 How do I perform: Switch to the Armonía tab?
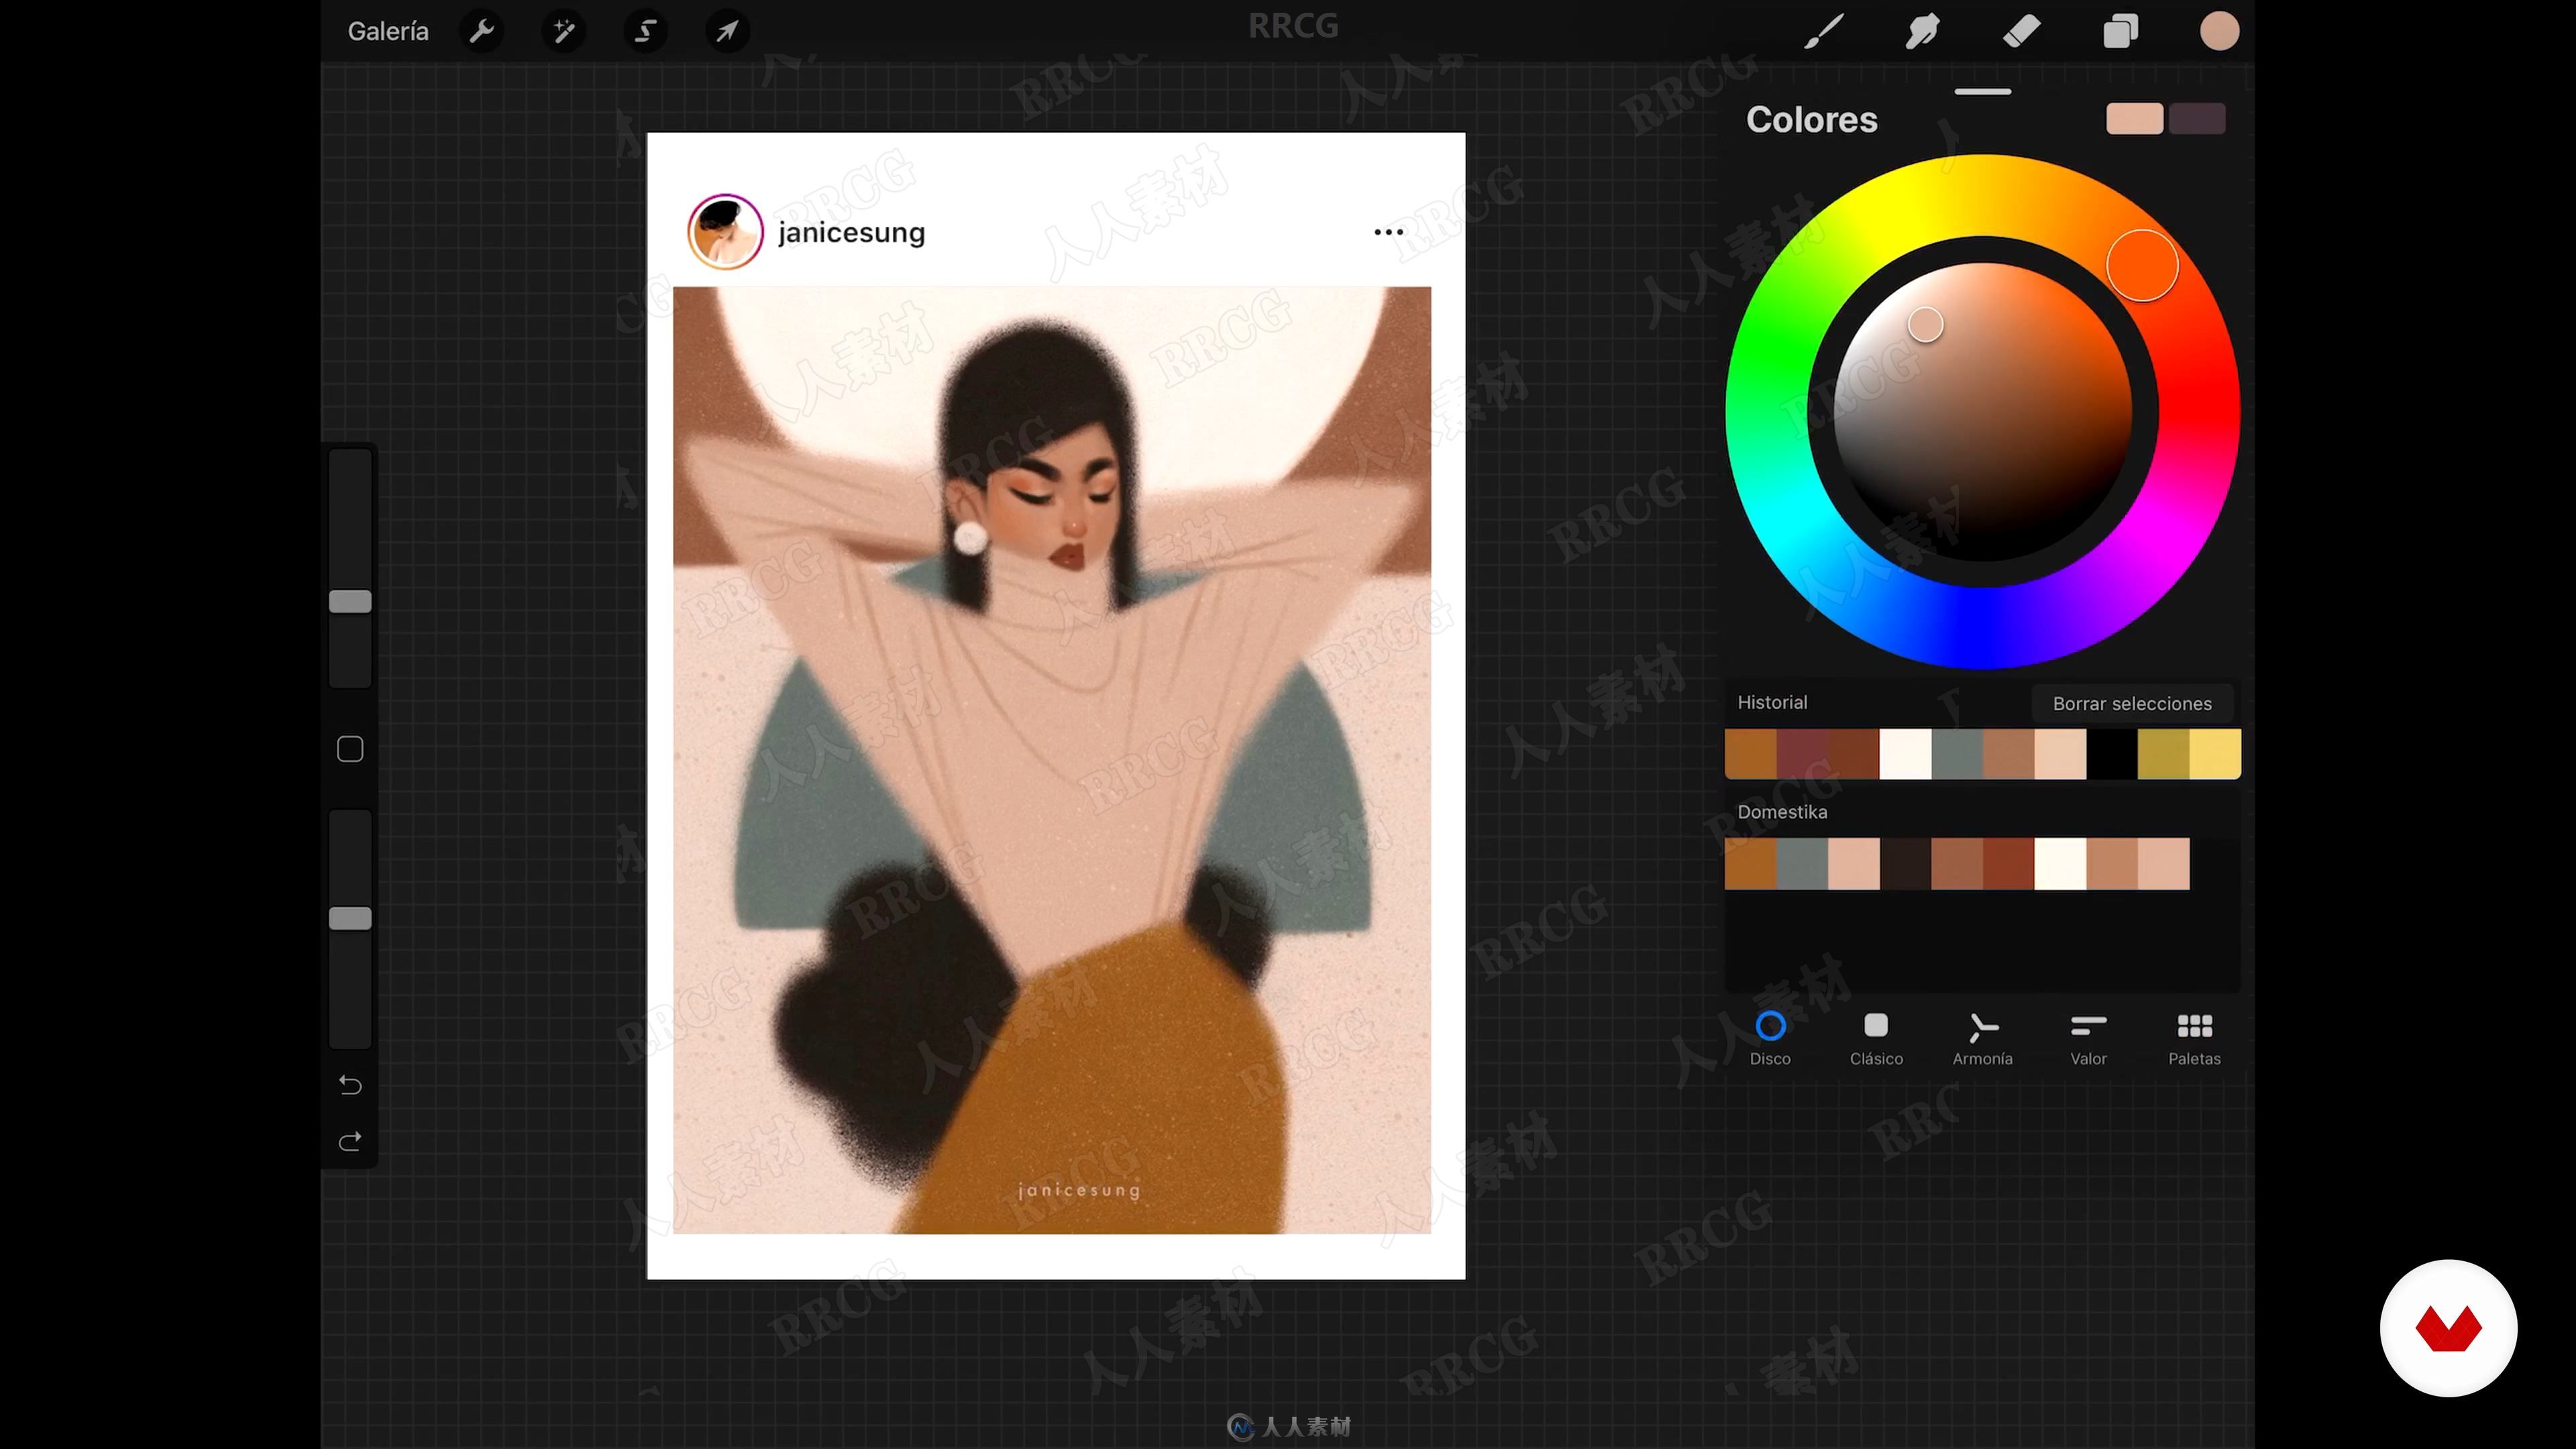pyautogui.click(x=1982, y=1038)
